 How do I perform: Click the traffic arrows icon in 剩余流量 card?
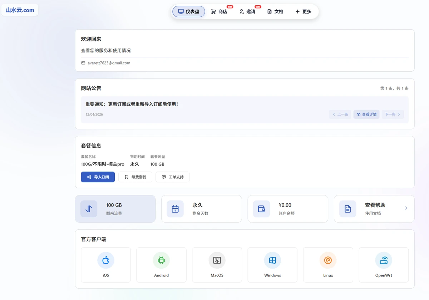[x=89, y=209]
